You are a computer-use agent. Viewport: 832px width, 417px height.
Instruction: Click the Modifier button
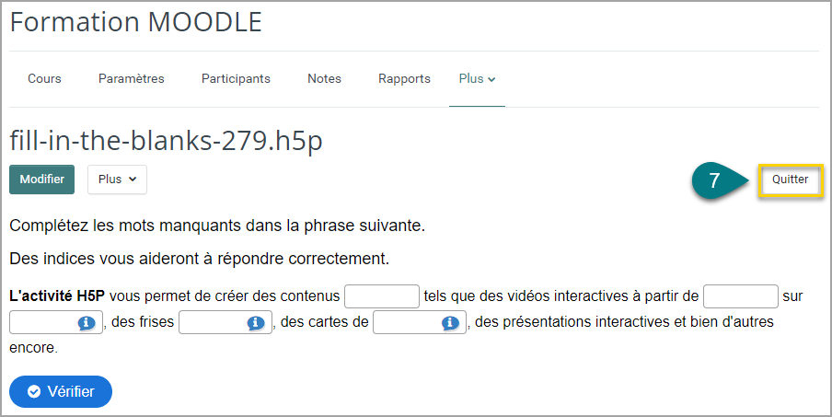click(x=42, y=180)
